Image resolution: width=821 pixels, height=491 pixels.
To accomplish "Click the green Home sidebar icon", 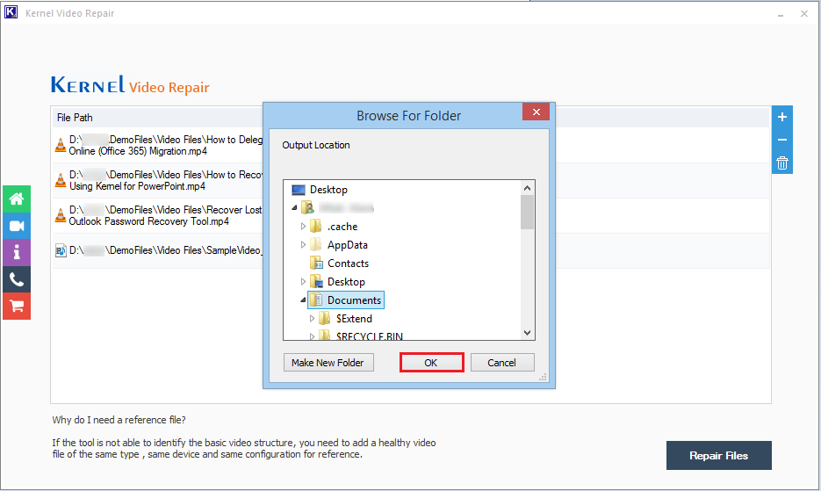I will (x=16, y=199).
